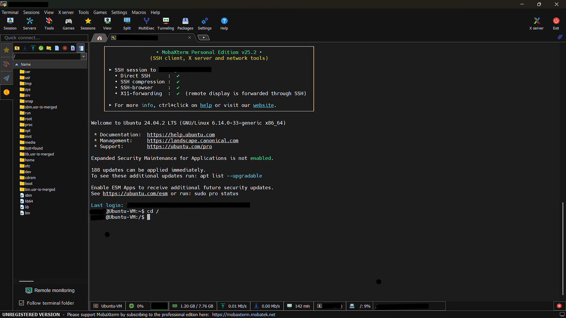The image size is (566, 318).
Task: Open the Games menu
Action: 100,13
